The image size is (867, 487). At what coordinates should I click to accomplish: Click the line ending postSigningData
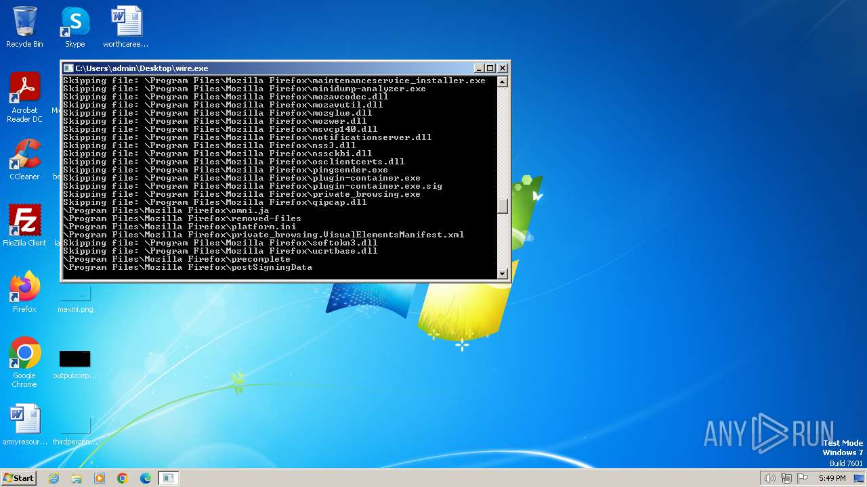[188, 267]
